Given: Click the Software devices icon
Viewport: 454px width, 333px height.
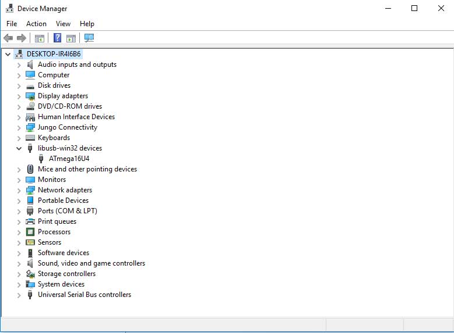Looking at the screenshot, I should tap(30, 253).
